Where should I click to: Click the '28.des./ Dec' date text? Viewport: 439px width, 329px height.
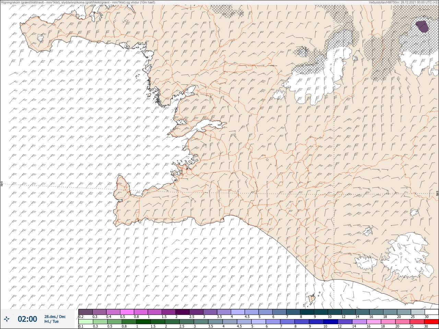(x=55, y=317)
